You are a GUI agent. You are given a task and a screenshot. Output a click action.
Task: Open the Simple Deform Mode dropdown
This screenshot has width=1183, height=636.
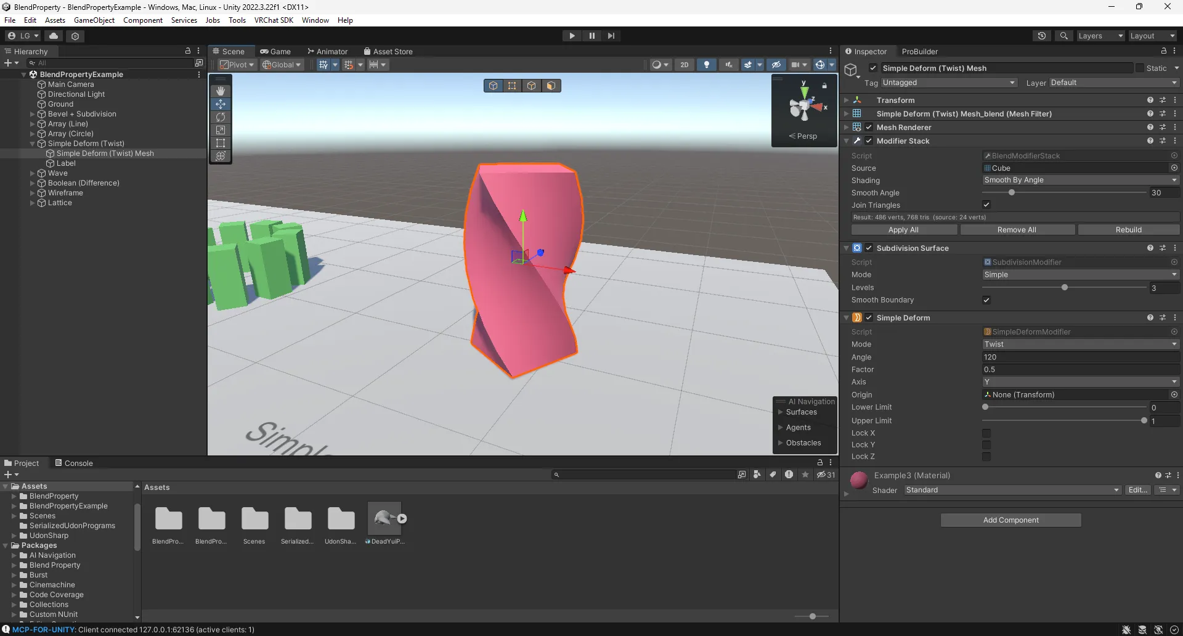coord(1081,344)
